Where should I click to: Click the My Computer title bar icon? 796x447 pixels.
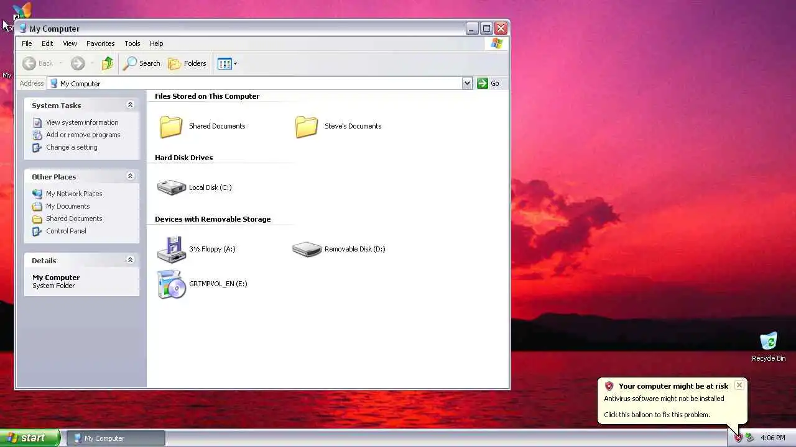coord(23,28)
